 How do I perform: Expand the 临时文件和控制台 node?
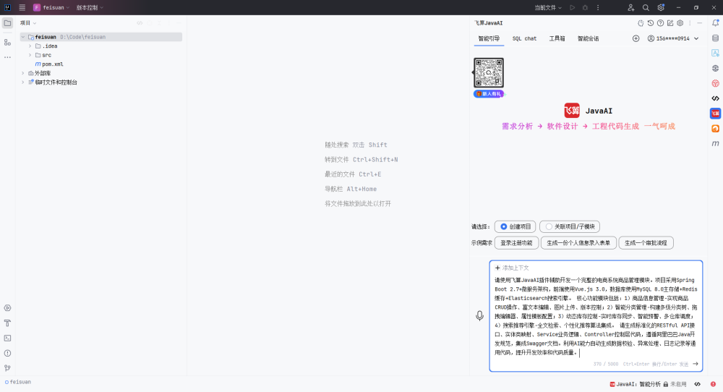[x=23, y=82]
